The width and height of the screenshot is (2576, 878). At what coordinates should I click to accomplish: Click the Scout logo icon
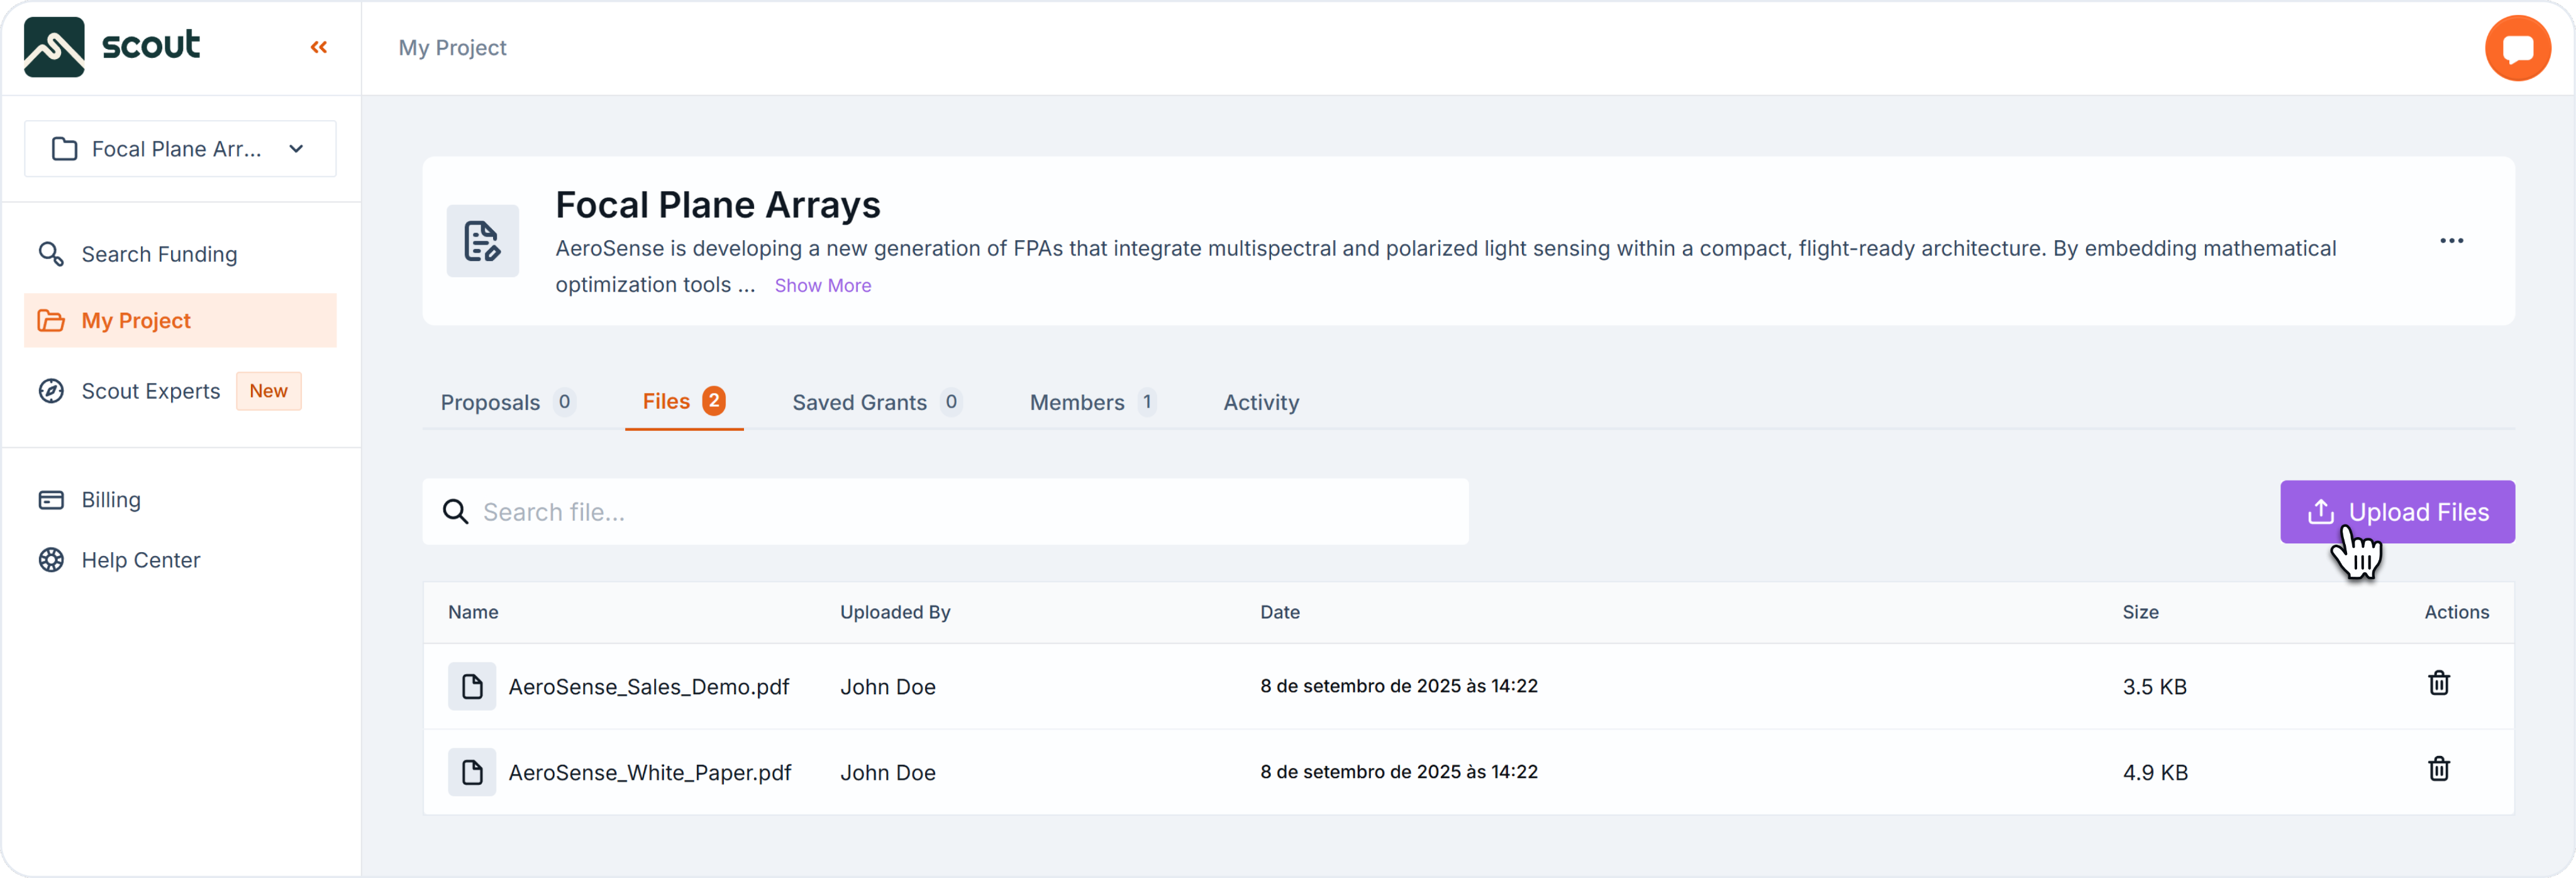pyautogui.click(x=54, y=47)
